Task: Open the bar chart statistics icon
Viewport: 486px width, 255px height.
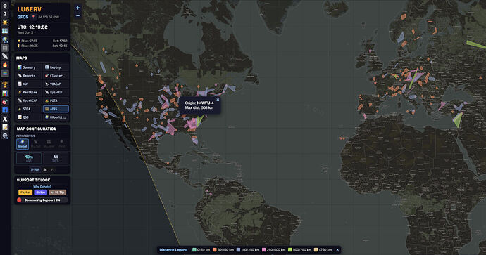Action: tap(5, 93)
